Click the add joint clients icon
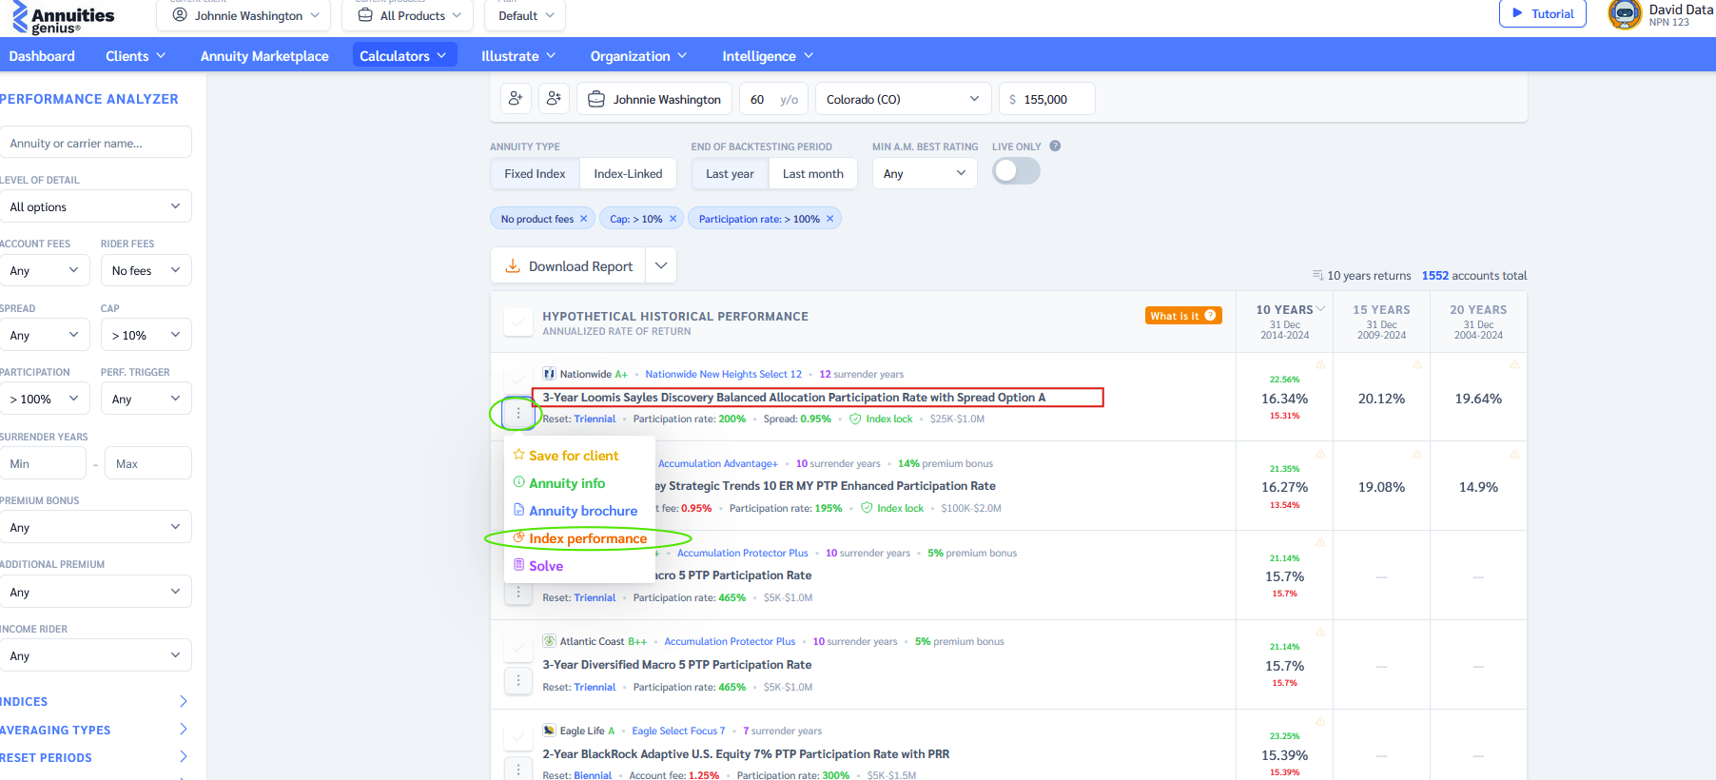The image size is (1716, 780). 554,99
